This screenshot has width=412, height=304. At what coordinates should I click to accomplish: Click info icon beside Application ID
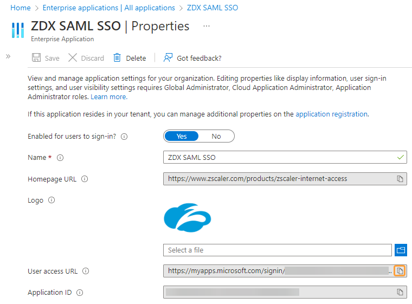click(80, 293)
